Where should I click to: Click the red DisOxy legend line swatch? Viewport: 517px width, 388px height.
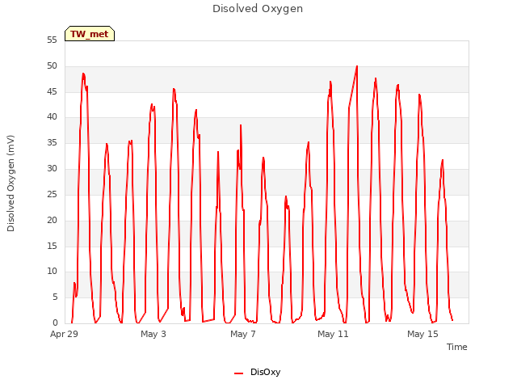238,373
